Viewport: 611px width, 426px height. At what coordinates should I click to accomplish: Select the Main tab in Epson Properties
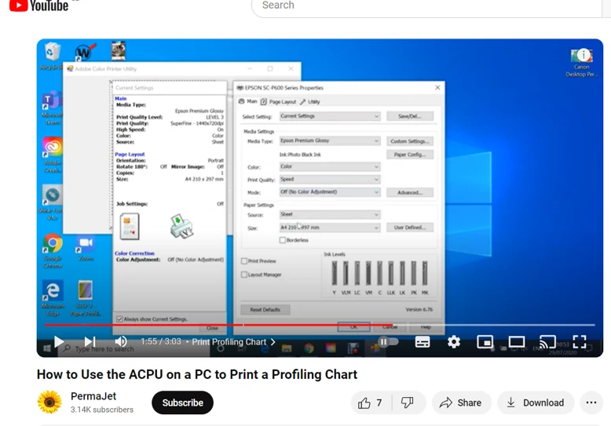pos(248,101)
